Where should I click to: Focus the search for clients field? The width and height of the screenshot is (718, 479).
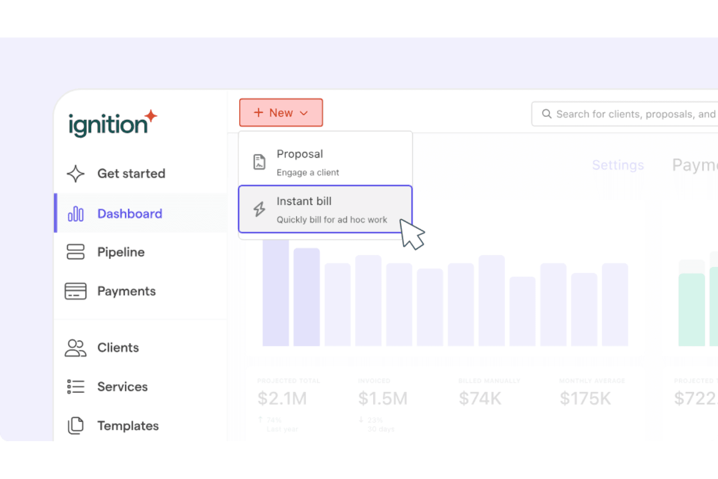(625, 114)
